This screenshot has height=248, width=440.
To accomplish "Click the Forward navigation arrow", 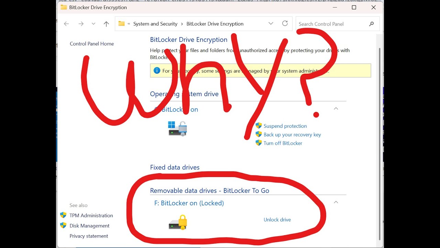I will pos(81,24).
